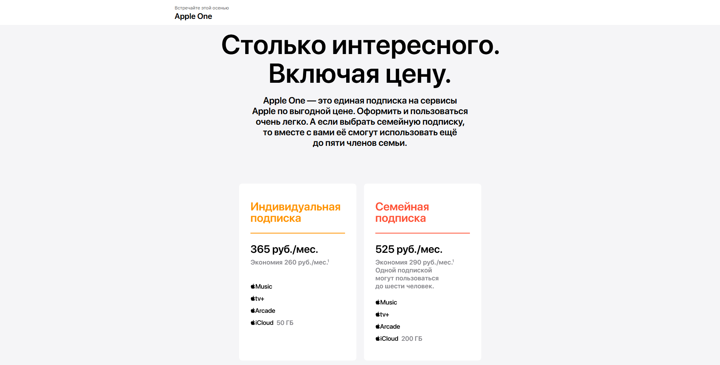Open footnote 1 next to 'Экономия 260 руб./мес.'

coord(328,261)
